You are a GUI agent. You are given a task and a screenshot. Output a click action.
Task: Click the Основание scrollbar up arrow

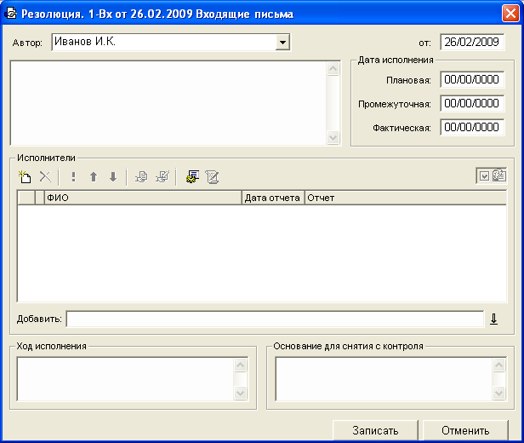tap(499, 365)
